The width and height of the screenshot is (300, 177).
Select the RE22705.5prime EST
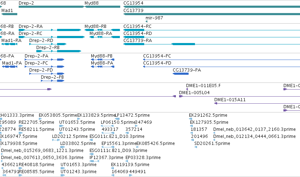37,122
